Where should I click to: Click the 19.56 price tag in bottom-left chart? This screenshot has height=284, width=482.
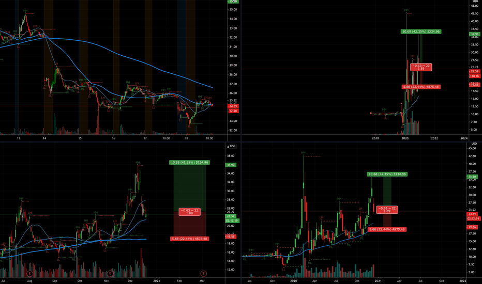[x=231, y=236]
